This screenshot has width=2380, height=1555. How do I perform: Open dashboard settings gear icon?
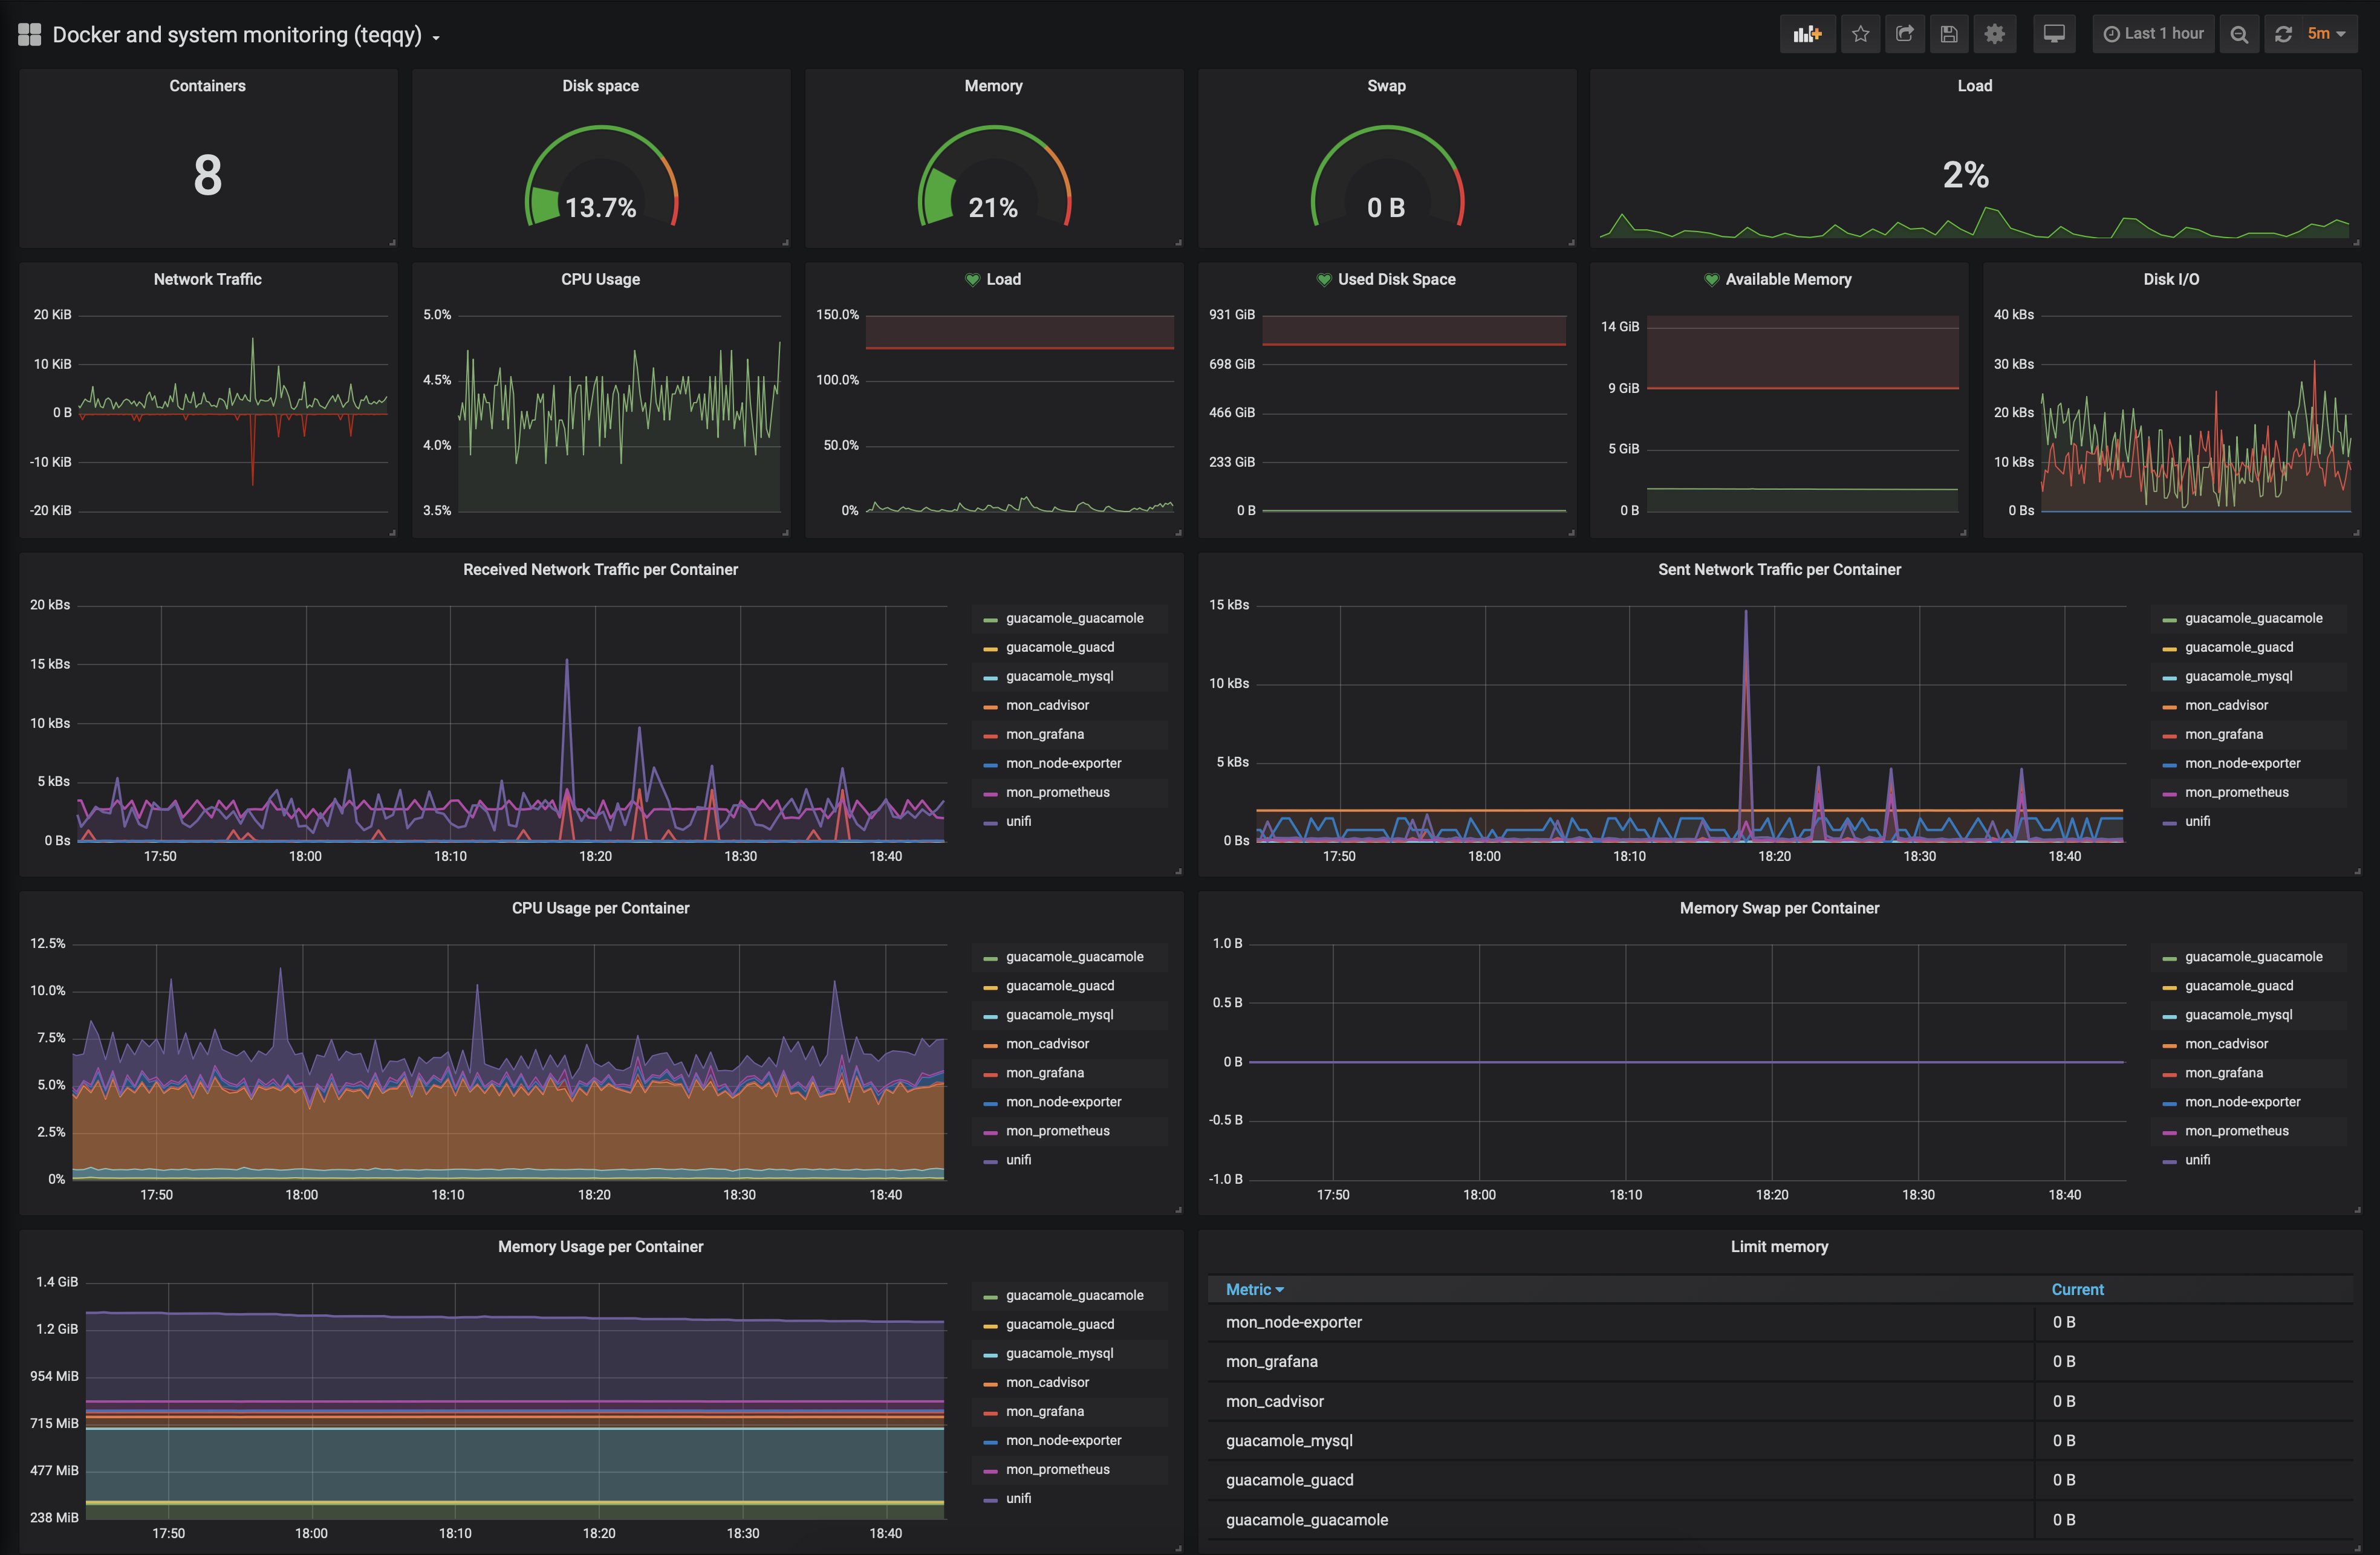click(x=1994, y=34)
